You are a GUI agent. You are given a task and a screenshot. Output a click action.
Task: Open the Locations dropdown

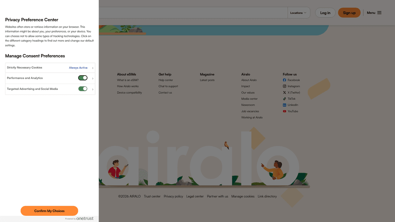[299, 12]
